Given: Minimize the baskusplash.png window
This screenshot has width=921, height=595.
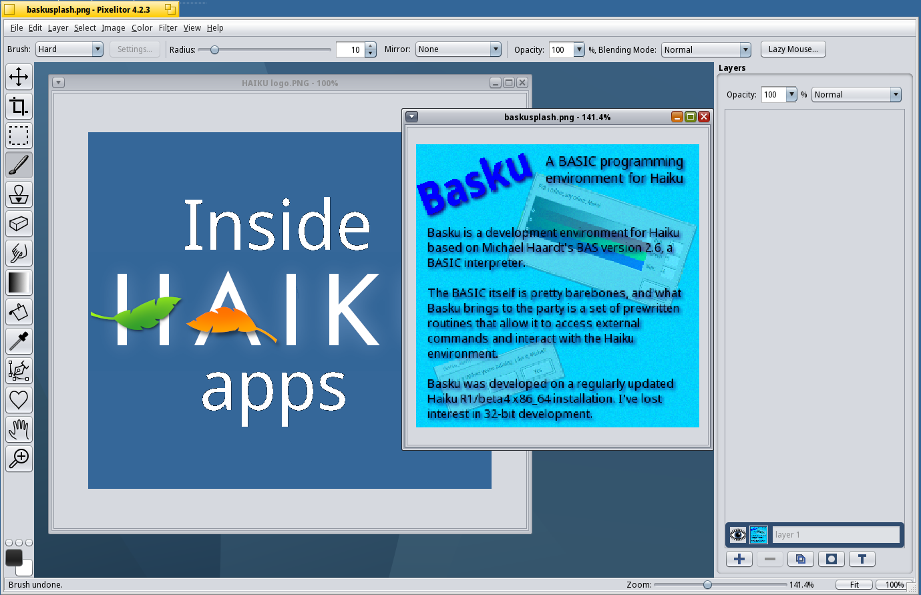Looking at the screenshot, I should [677, 117].
